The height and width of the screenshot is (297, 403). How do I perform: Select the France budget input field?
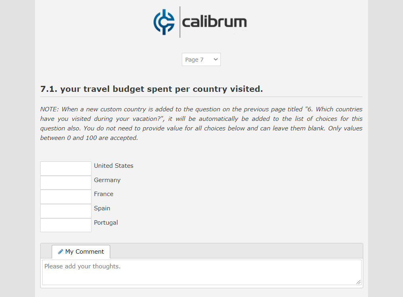[x=66, y=197]
